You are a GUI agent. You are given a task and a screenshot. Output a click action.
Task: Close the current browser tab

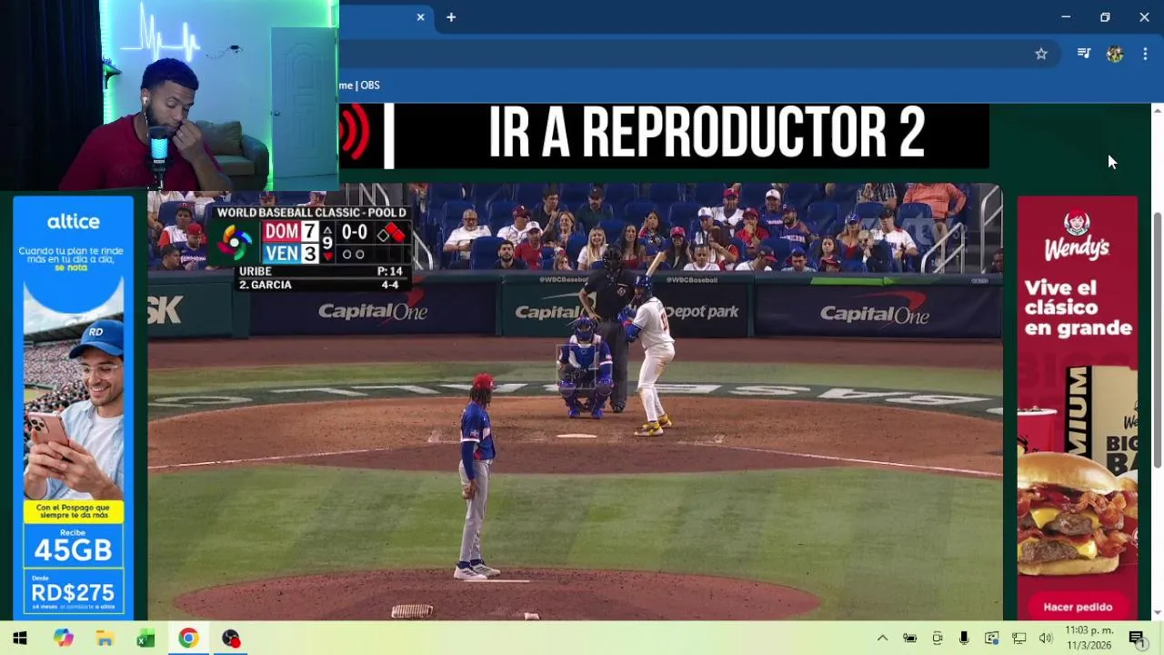pyautogui.click(x=421, y=17)
